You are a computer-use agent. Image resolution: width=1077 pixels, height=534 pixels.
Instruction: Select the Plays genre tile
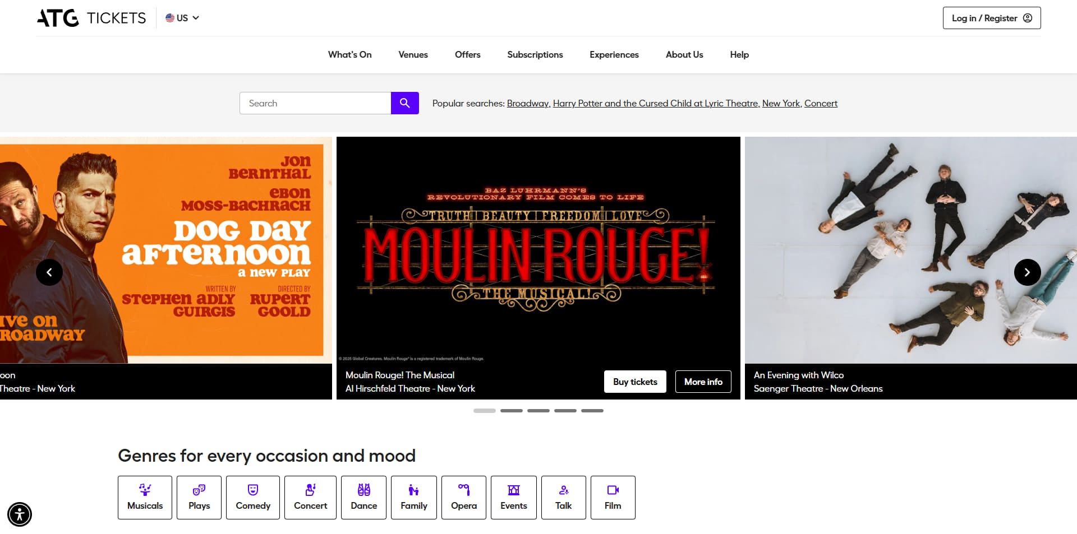click(x=199, y=498)
